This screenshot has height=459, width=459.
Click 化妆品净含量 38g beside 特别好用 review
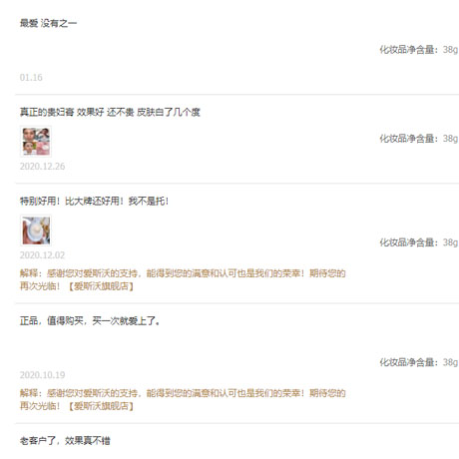[419, 242]
